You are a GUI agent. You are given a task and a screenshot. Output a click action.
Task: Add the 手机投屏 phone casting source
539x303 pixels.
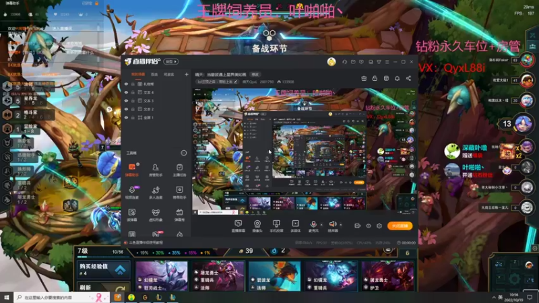click(276, 226)
